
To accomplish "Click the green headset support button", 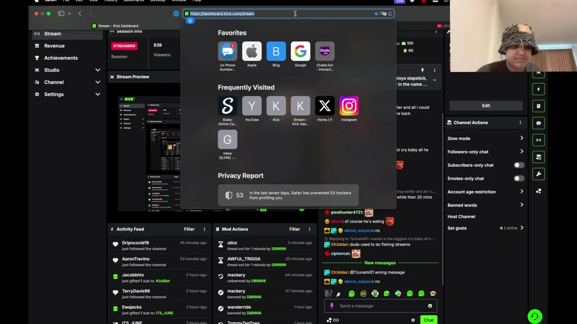I will pyautogui.click(x=535, y=316).
